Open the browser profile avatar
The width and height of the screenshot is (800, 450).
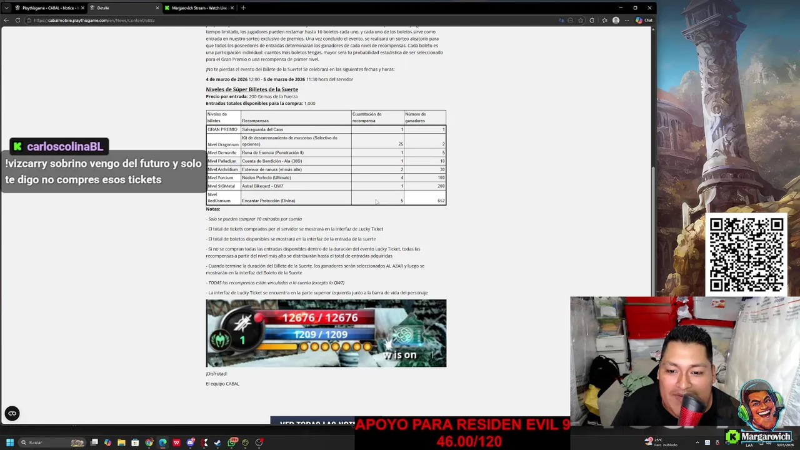(x=616, y=20)
